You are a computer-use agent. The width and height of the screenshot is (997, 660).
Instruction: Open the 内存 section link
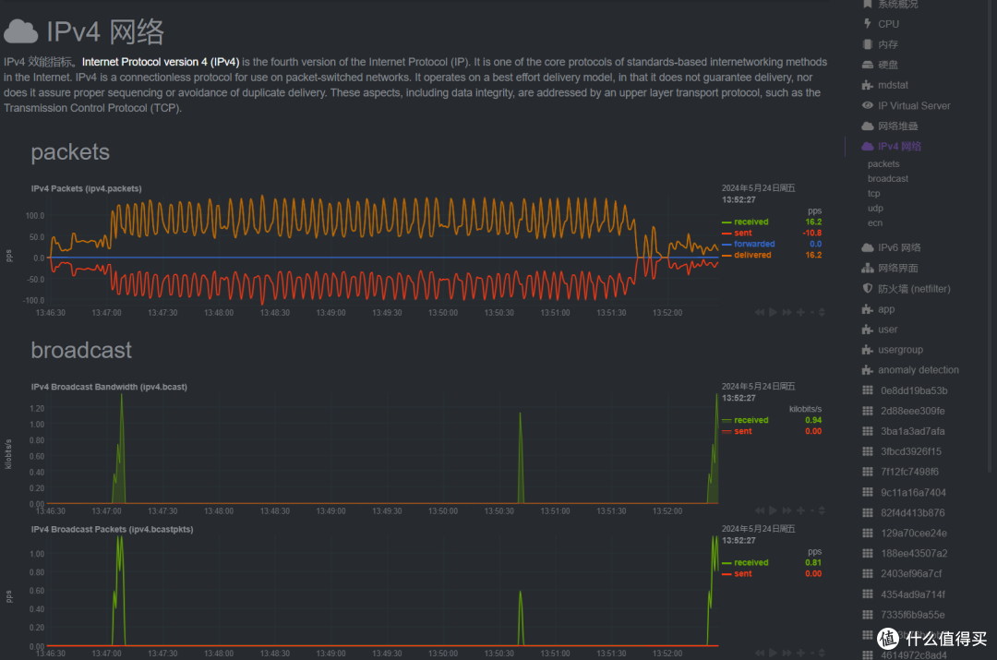pyautogui.click(x=887, y=44)
